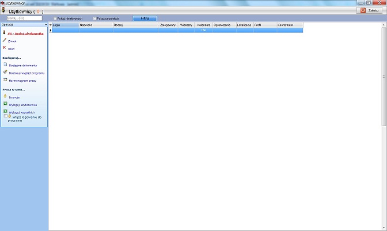Enable the Pokaż usuniętych checkbox
Image resolution: width=387 pixels, height=231 pixels.
click(94, 18)
